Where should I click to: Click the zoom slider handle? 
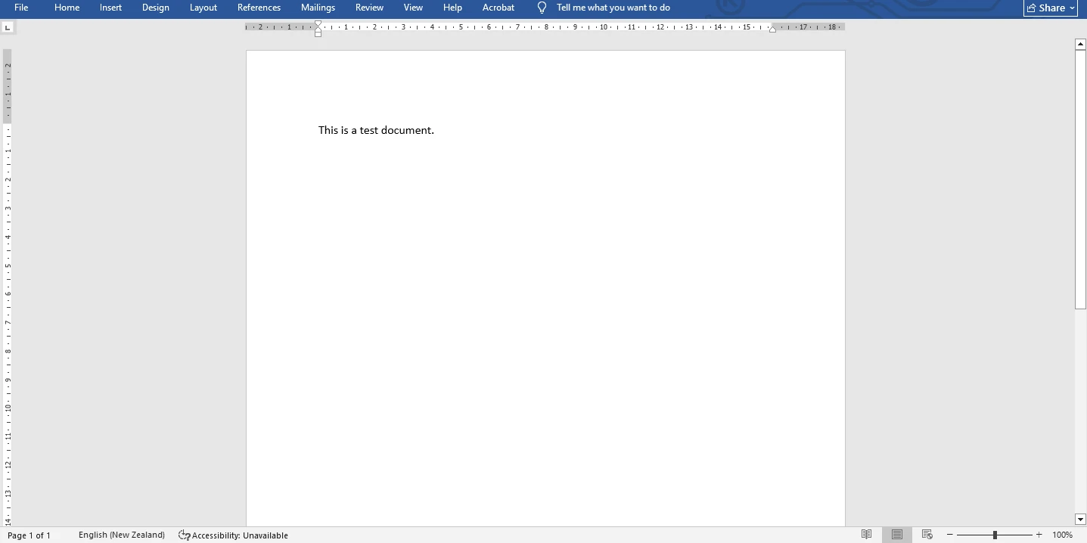pos(995,535)
